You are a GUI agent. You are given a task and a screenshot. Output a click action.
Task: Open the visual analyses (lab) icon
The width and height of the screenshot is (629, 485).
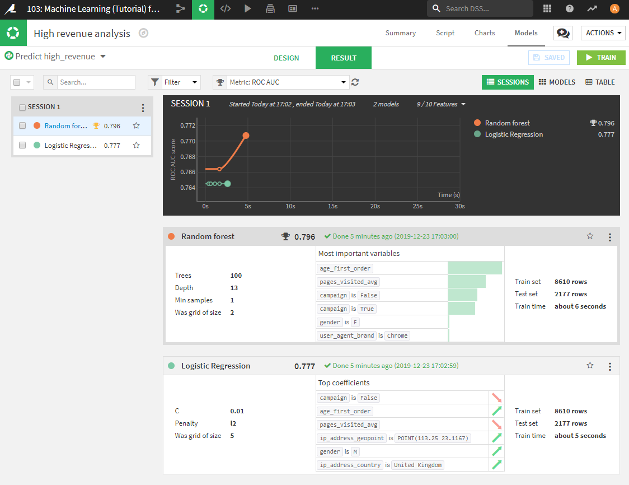pyautogui.click(x=203, y=9)
